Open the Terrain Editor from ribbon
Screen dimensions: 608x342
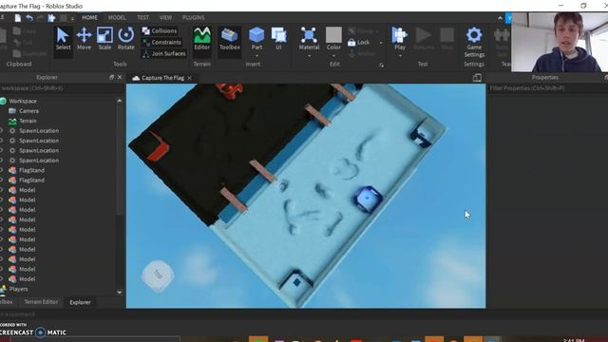point(202,39)
